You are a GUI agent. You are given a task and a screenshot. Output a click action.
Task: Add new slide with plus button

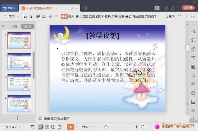coord(18,118)
